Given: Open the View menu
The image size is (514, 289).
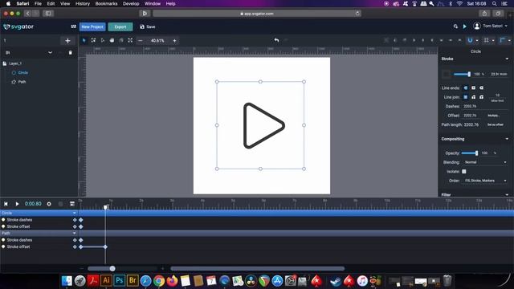Looking at the screenshot, I should 65,3.
